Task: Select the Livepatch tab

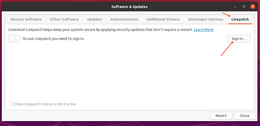Action: pos(240,19)
